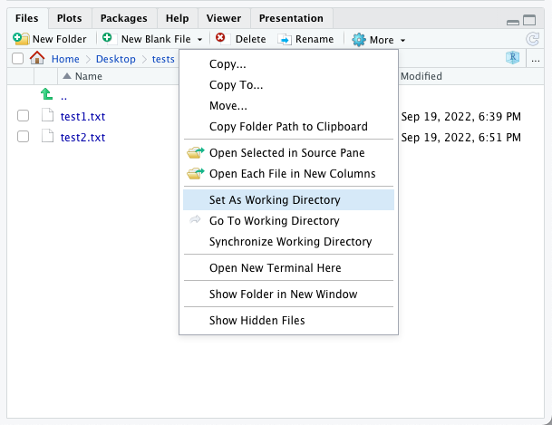Click the Rename file icon
This screenshot has height=425, width=552.
coord(284,39)
